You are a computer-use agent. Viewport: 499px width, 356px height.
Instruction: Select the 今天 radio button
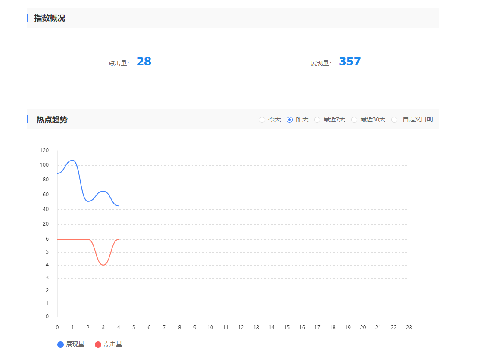point(262,120)
